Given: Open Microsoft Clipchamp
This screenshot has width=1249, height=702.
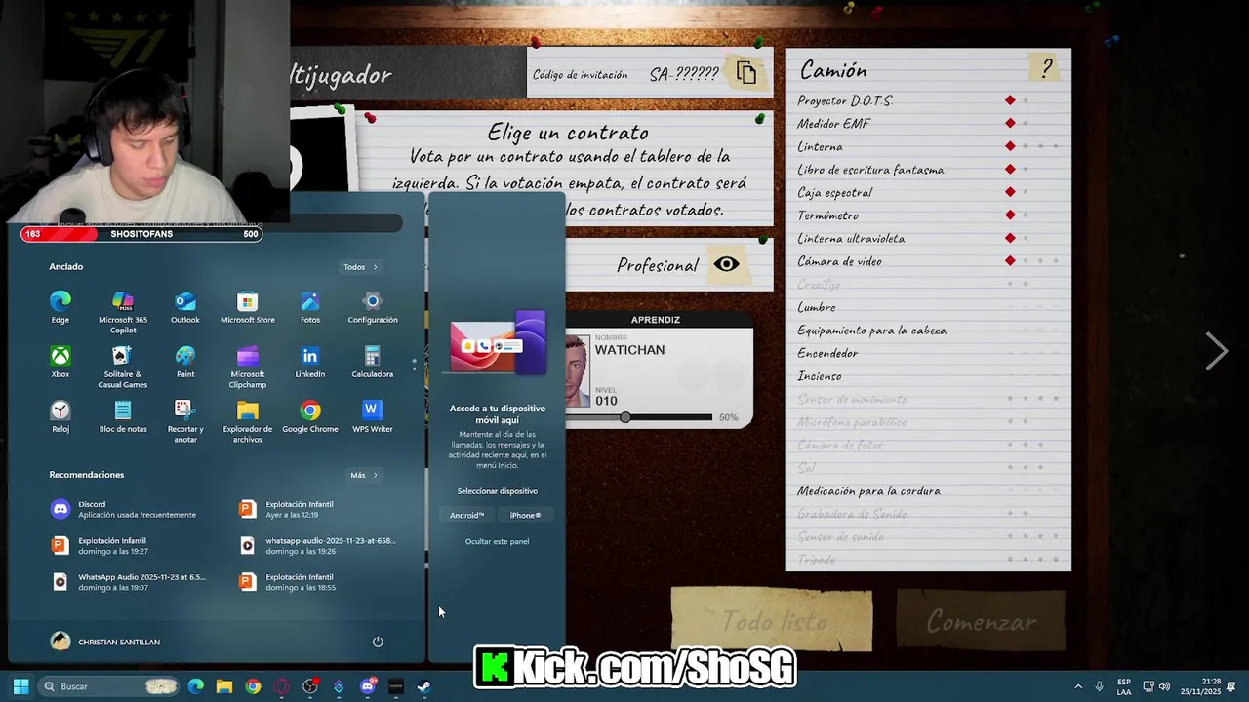Looking at the screenshot, I should pyautogui.click(x=248, y=367).
